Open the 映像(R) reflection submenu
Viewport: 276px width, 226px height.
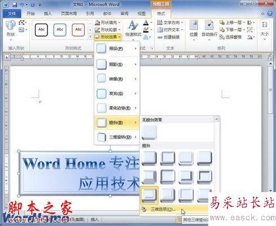tap(117, 79)
